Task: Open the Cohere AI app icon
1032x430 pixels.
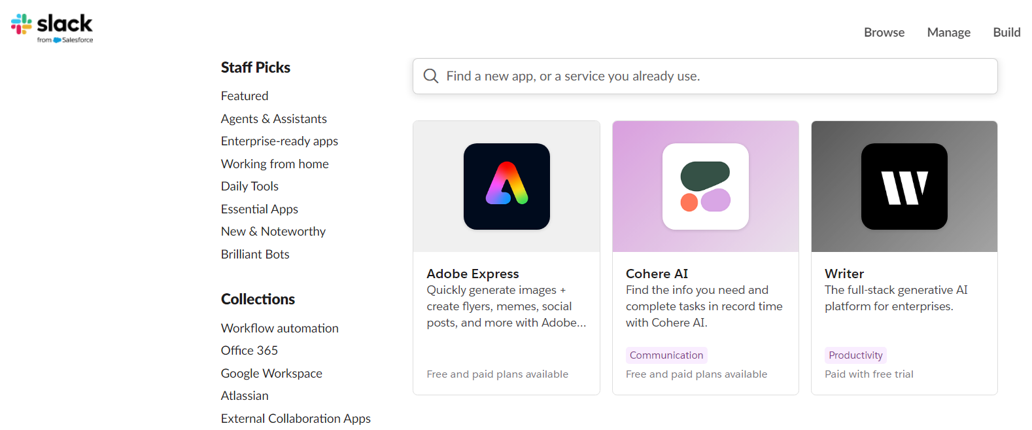Action: coord(705,187)
